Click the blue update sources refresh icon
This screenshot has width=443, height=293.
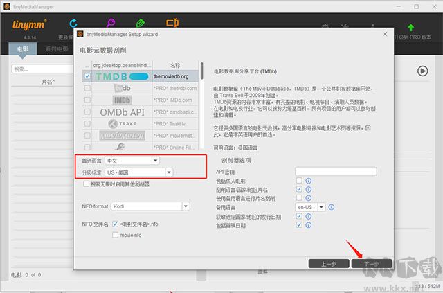[73, 23]
